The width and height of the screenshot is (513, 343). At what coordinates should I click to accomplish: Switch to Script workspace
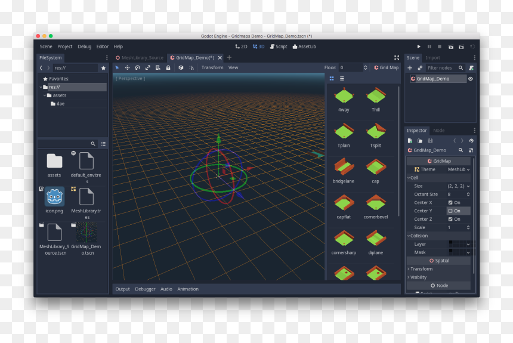click(279, 47)
